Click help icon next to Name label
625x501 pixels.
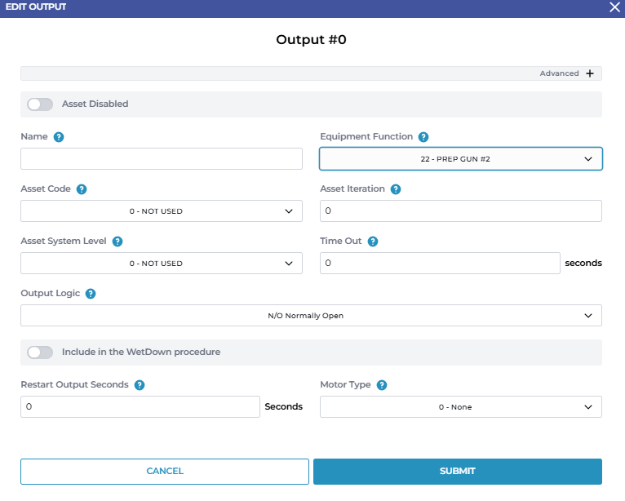click(59, 137)
